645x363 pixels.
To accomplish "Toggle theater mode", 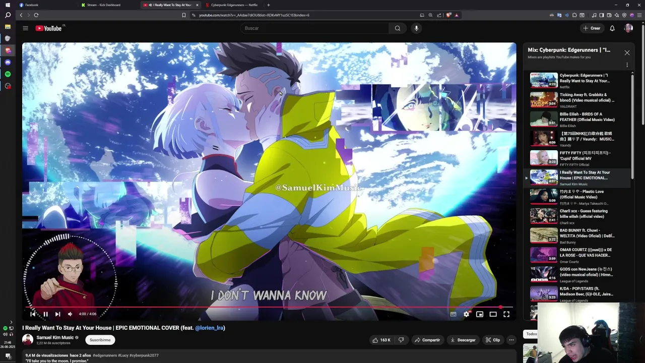I will click(x=493, y=314).
